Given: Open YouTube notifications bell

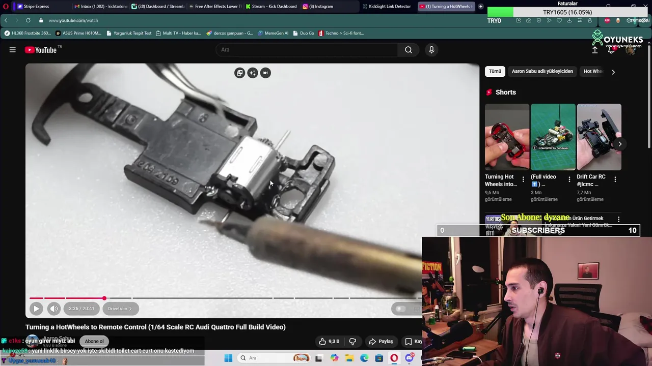Looking at the screenshot, I should point(611,50).
